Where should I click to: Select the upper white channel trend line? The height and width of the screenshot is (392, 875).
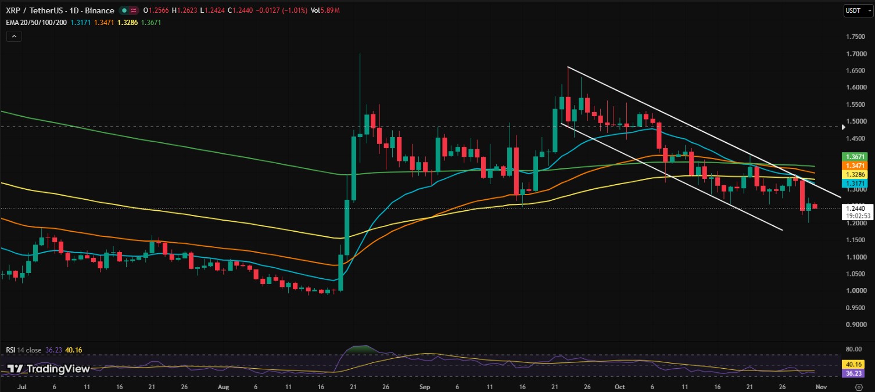704,132
